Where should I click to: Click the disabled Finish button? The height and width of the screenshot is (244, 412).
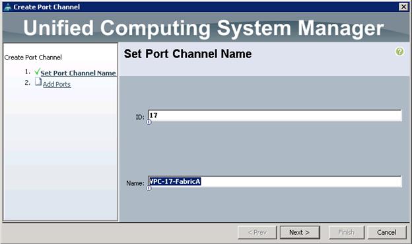pos(347,232)
